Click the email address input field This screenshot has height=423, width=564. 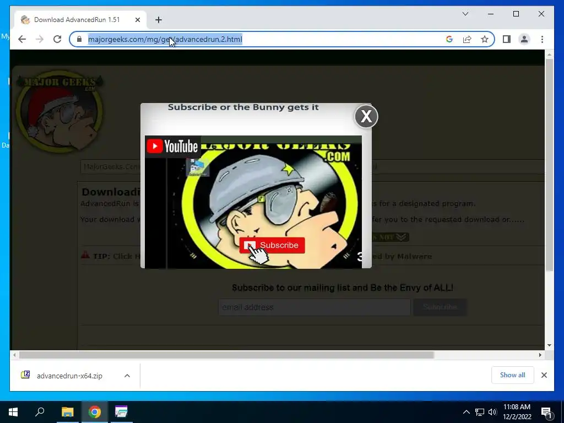point(314,307)
